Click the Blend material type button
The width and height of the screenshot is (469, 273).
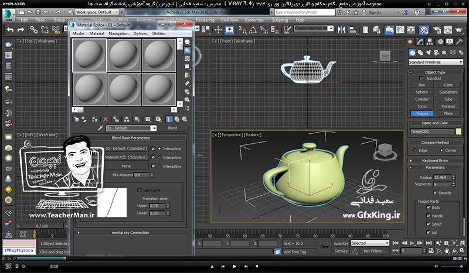[x=172, y=128]
